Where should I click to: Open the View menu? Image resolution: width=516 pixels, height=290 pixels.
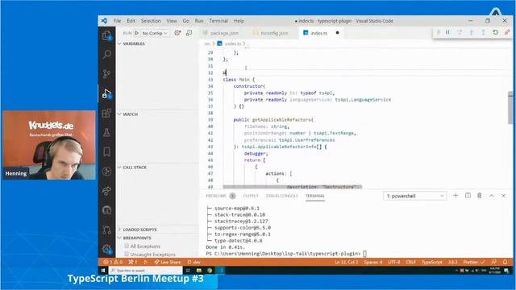172,21
